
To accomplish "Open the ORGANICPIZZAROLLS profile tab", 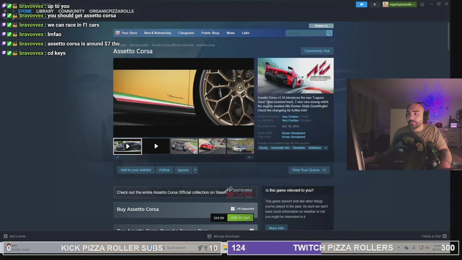I will coord(112,11).
